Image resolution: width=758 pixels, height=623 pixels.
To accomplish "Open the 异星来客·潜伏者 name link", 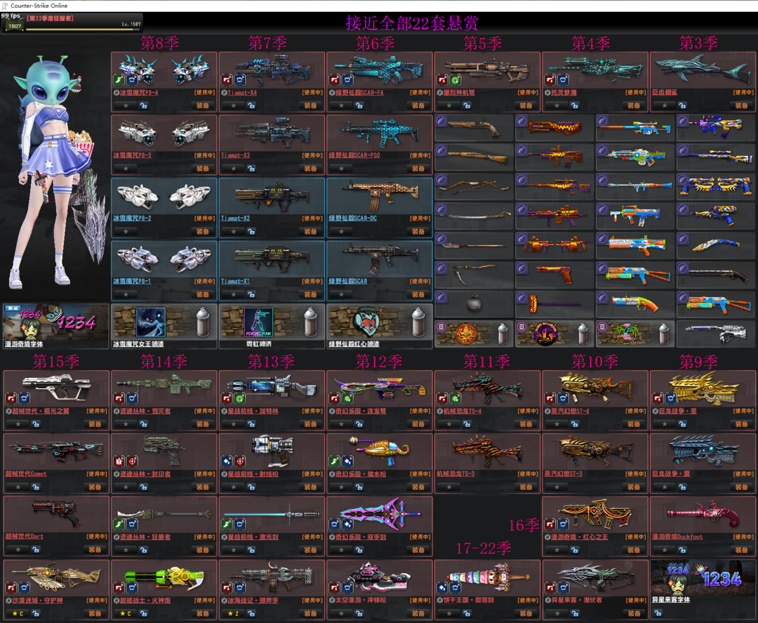I will click(x=577, y=600).
